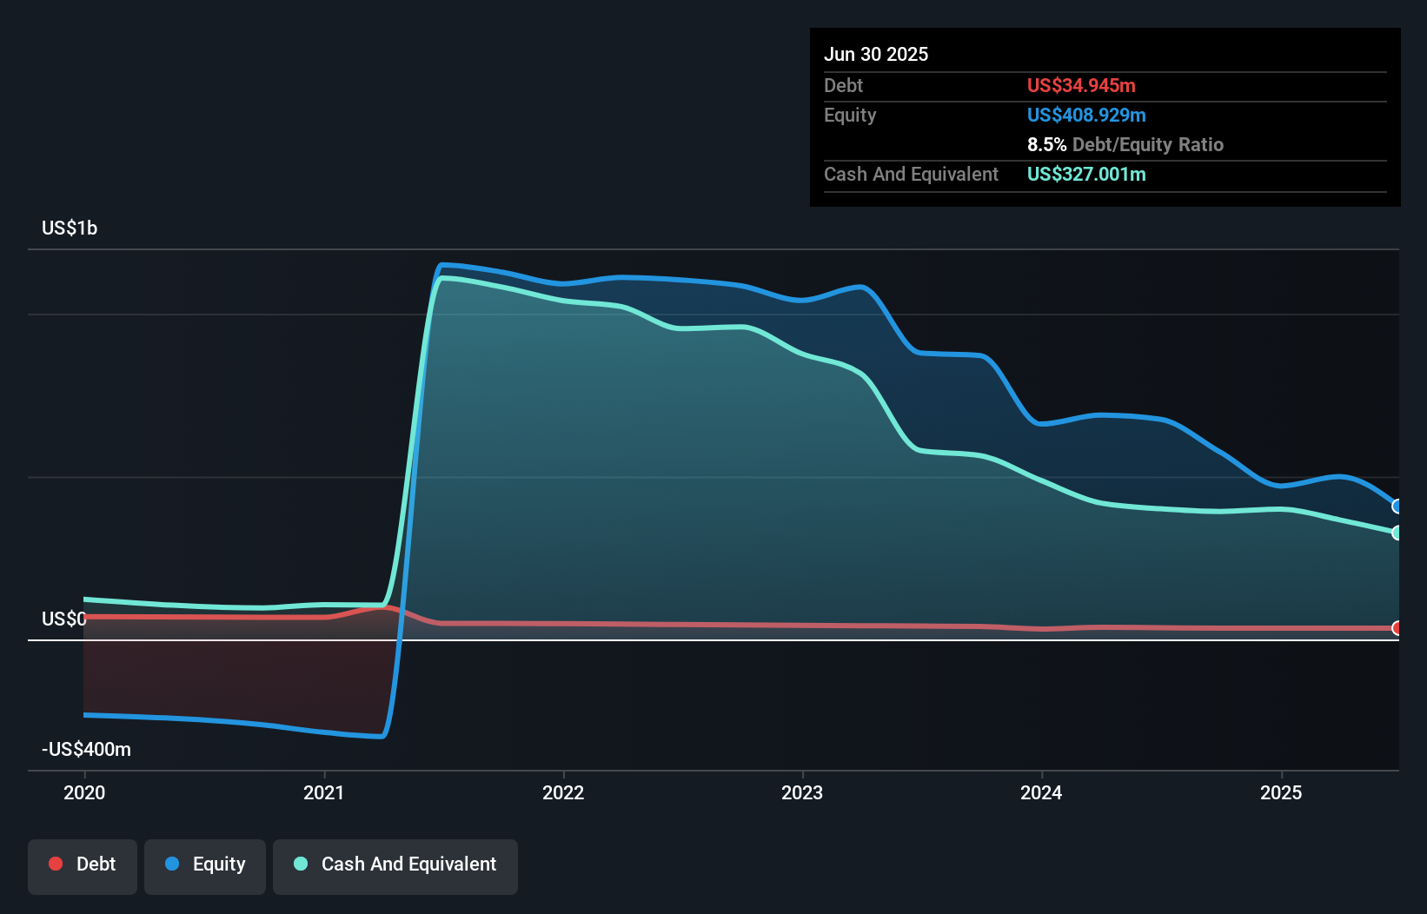Select the Equity endpoint marker at Jun 2025

click(1397, 507)
